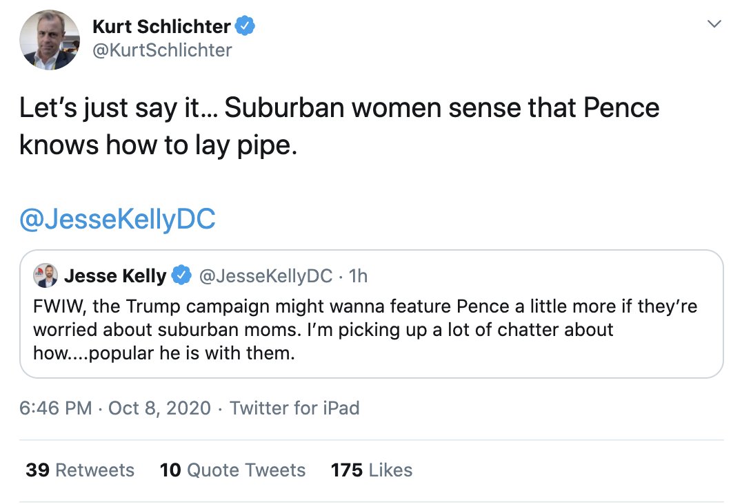742x504 pixels.
Task: Open Kurt Schlichter display name link
Action: (161, 27)
